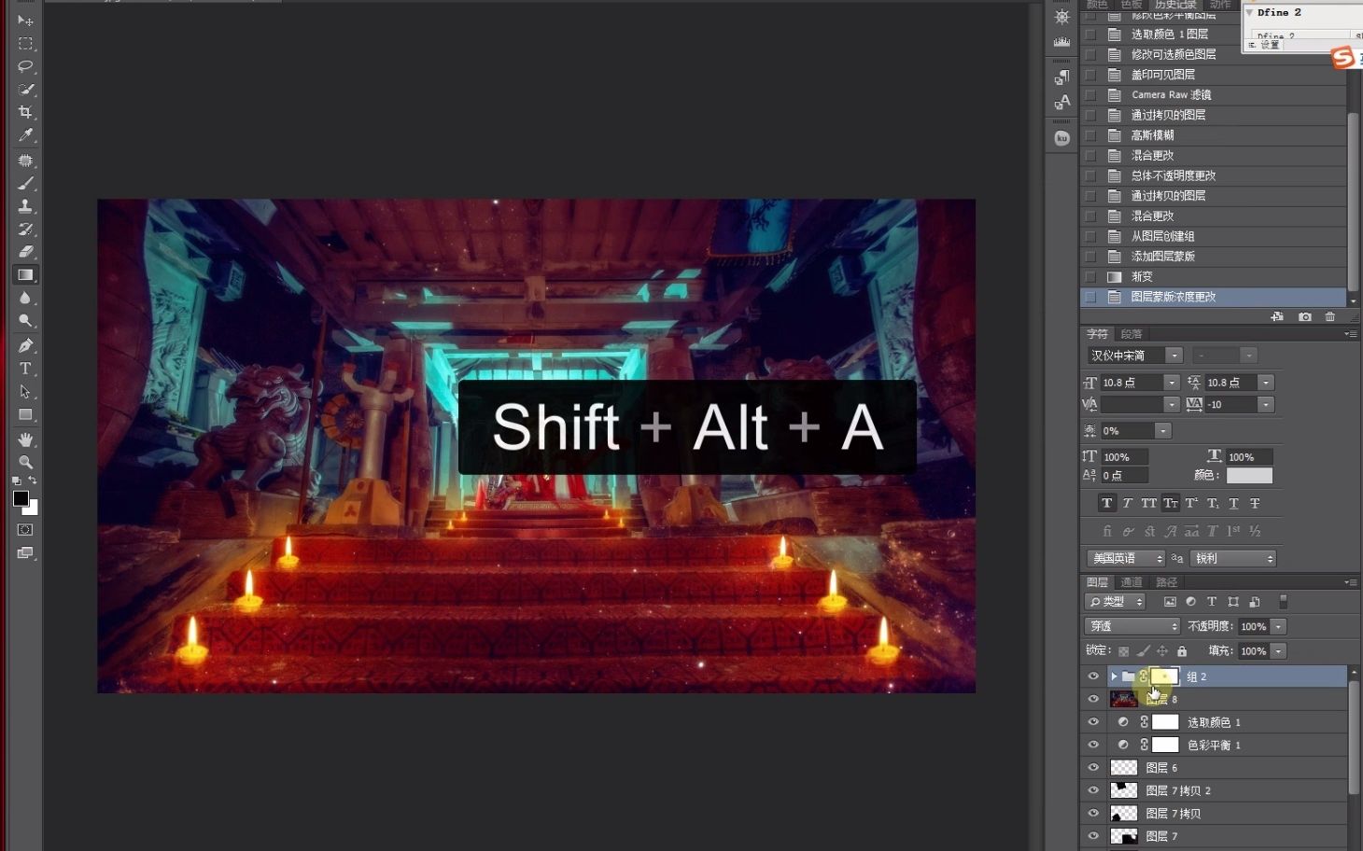
Task: Open the tracking -10 dropdown arrow
Action: 1266,405
